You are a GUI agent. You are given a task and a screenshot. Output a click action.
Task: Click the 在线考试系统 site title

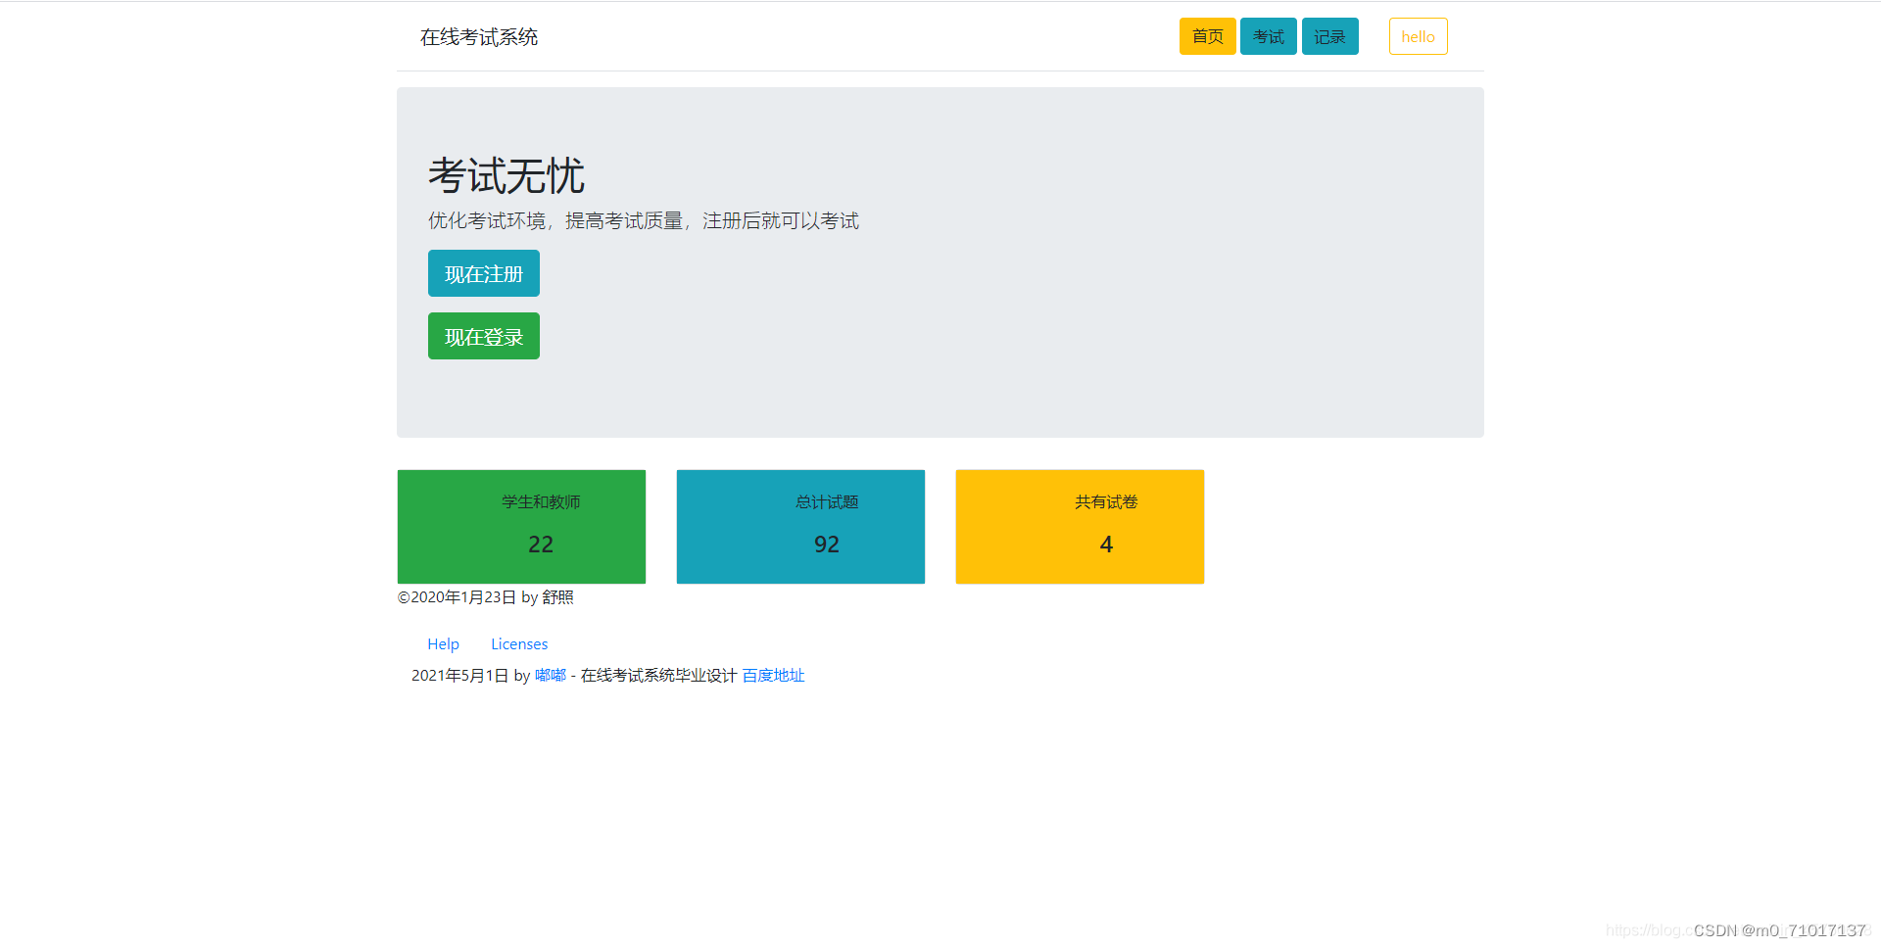point(478,38)
